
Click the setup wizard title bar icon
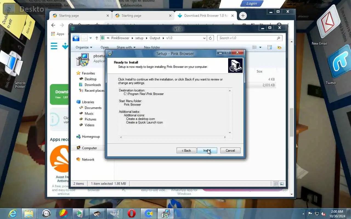[x=110, y=53]
